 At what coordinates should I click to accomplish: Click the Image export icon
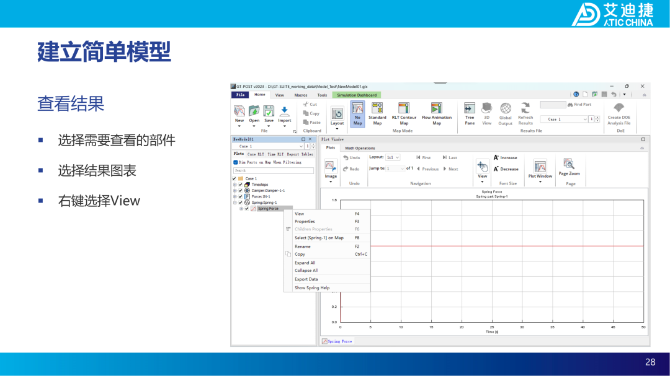(x=330, y=166)
